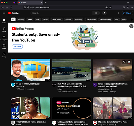Click the site padlock icon

(x=28, y=7)
